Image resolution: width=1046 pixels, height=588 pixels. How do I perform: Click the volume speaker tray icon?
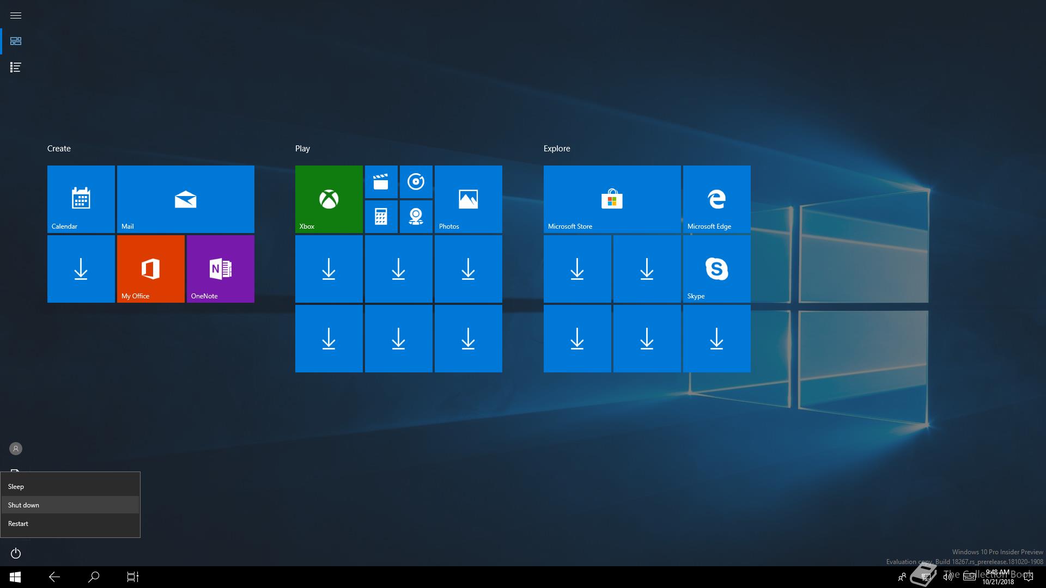click(948, 577)
